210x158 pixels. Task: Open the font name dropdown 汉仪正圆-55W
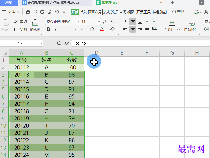coord(79,22)
